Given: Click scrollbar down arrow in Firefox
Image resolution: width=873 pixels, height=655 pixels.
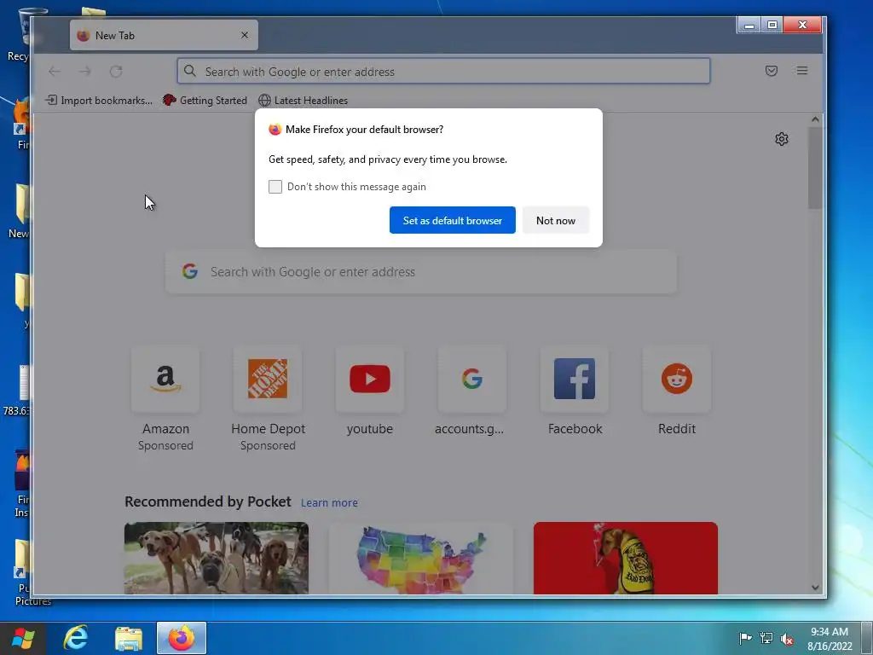Looking at the screenshot, I should click(815, 587).
